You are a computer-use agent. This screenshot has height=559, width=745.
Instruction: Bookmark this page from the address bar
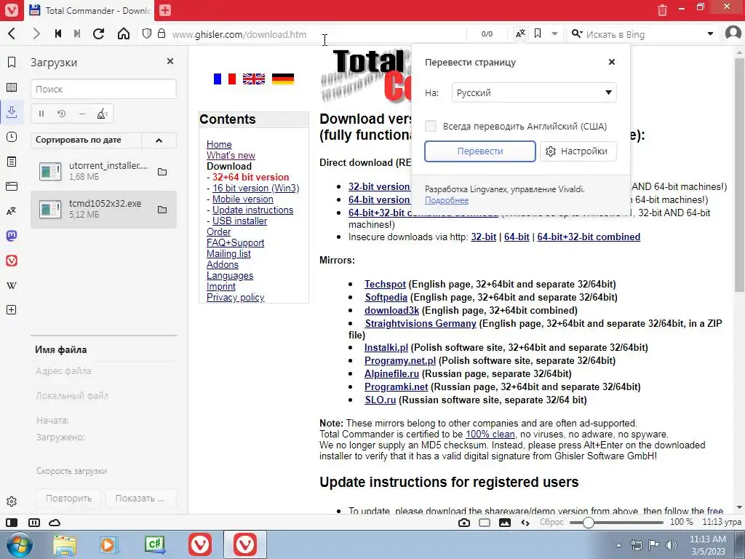click(538, 33)
